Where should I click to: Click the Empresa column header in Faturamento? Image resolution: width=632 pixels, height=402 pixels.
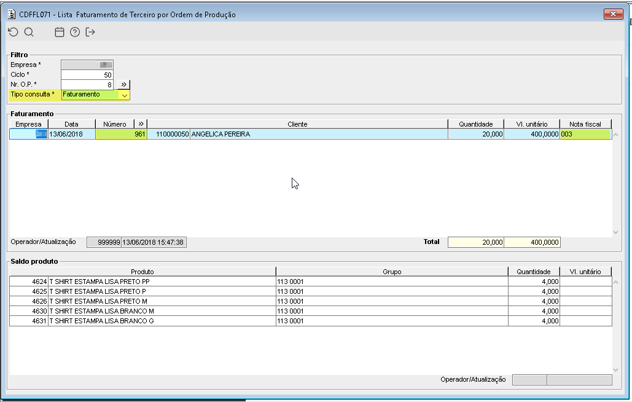[x=29, y=124]
